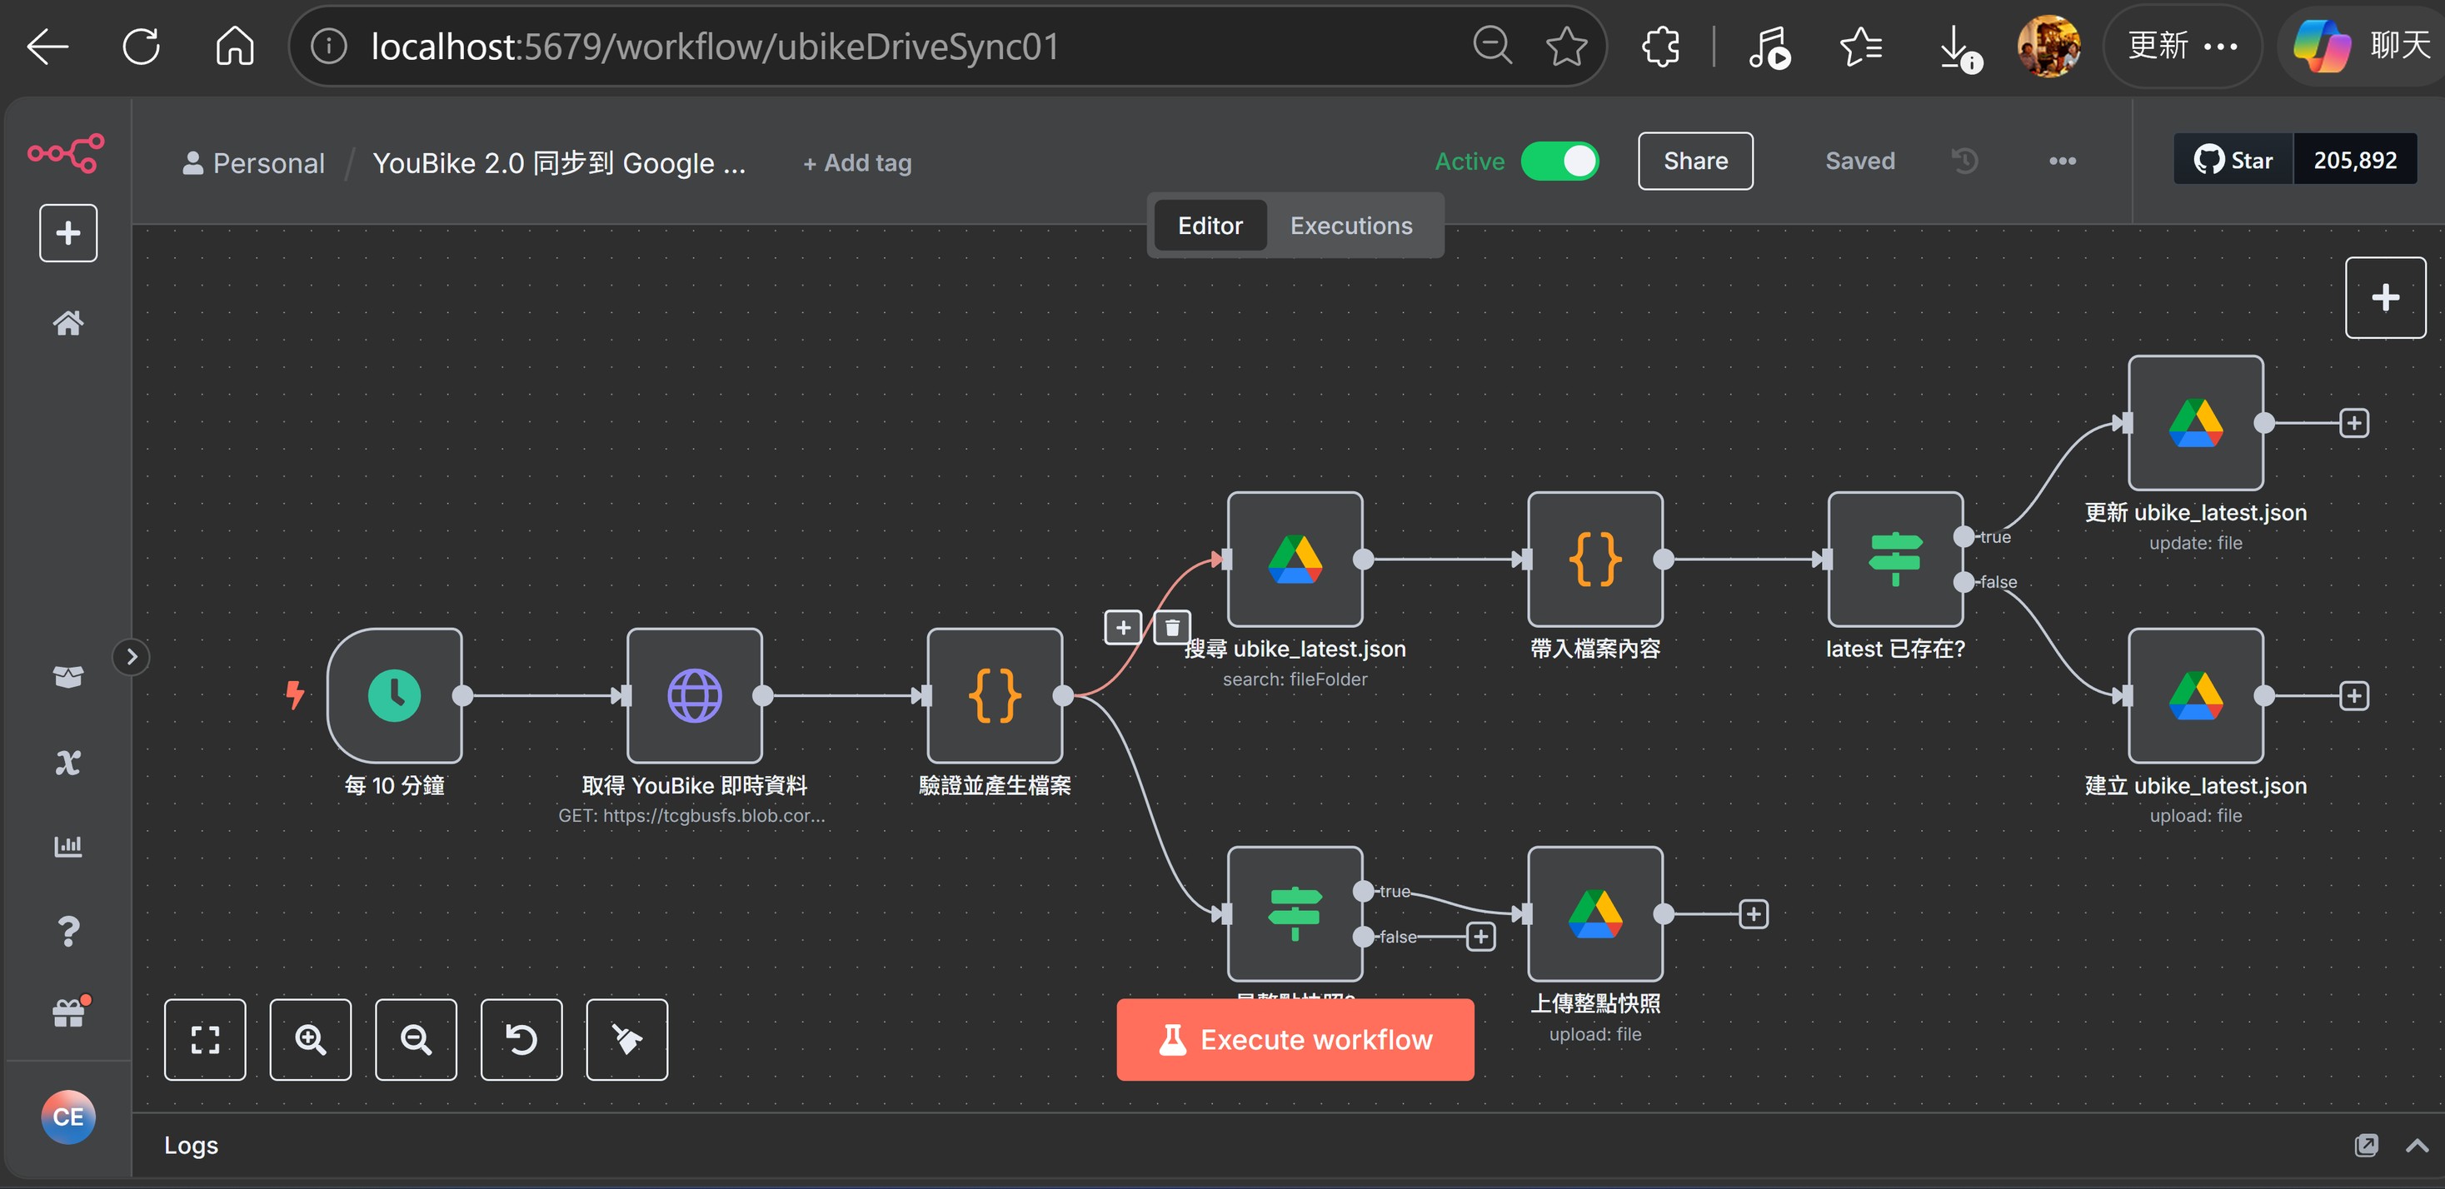Switch to the Executions tab
Screen dimensions: 2445x1189
point(1350,226)
